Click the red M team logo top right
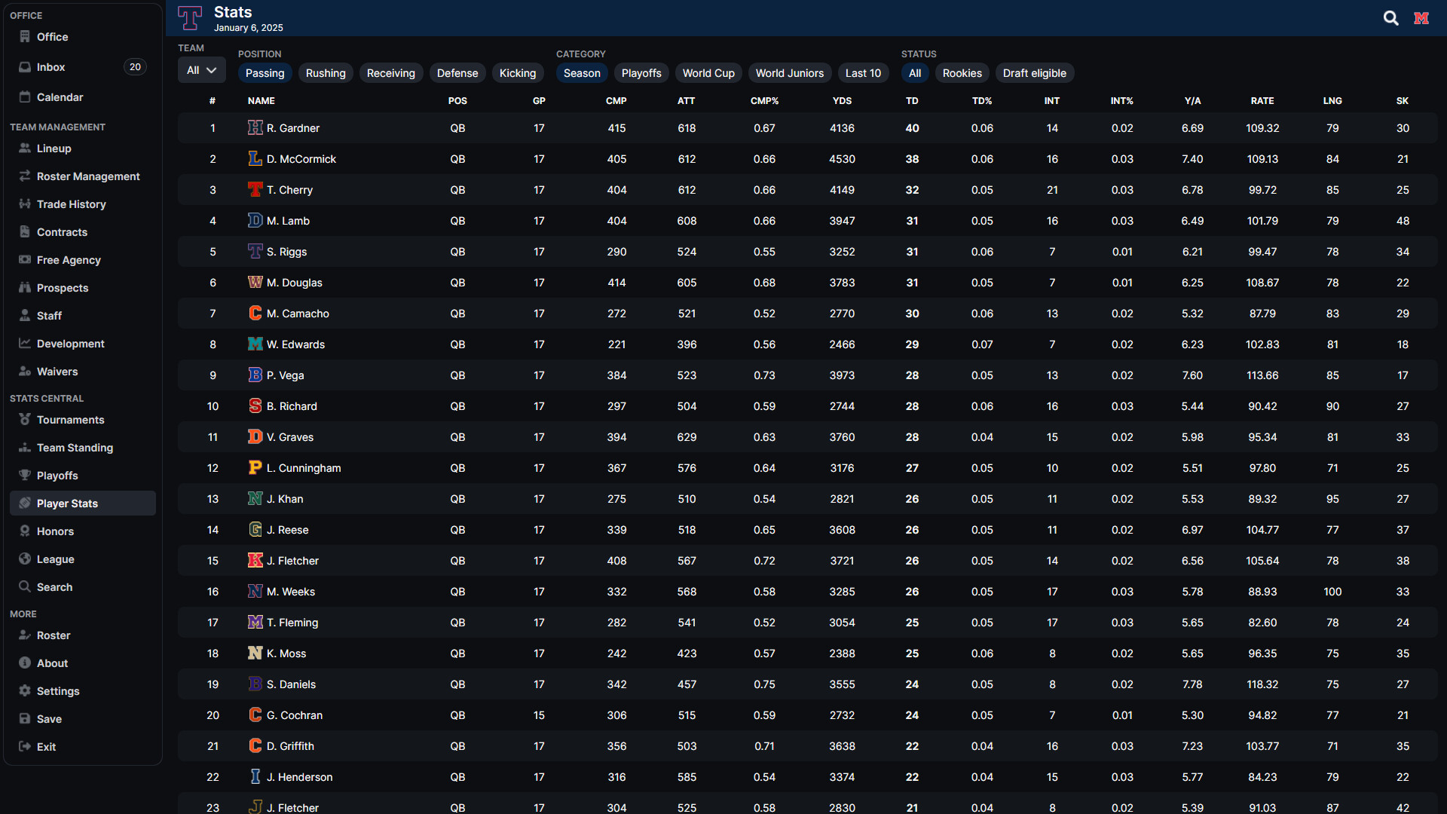Screen dimensions: 1447x814 tap(1421, 18)
